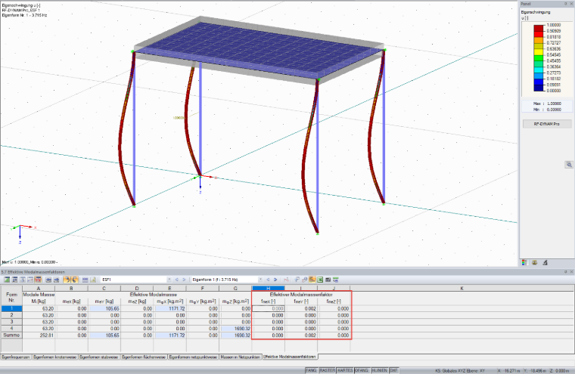The height and width of the screenshot is (374, 575).
Task: Toggle HLINIEN guidelines in status bar
Action: [379, 370]
